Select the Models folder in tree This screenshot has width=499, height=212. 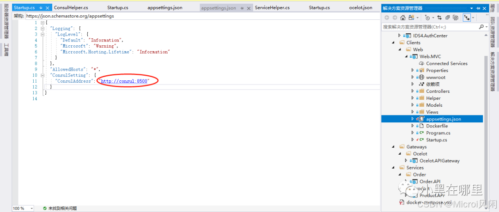point(434,105)
